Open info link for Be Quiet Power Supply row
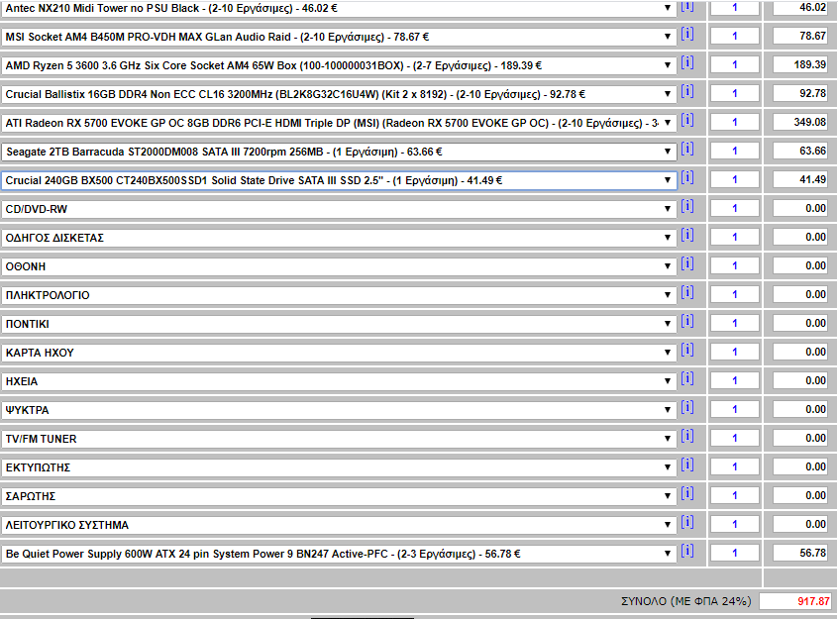The width and height of the screenshot is (838, 619). click(x=687, y=553)
